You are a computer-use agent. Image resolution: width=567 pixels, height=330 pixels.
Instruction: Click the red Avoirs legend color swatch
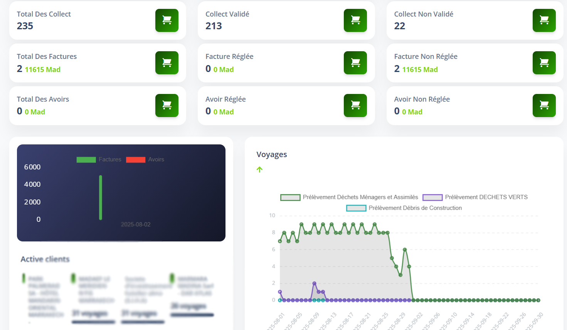[x=136, y=159]
